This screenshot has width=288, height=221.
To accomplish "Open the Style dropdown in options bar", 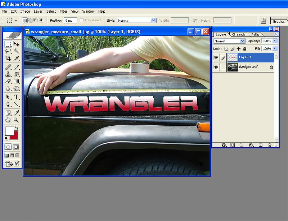I will [x=154, y=21].
